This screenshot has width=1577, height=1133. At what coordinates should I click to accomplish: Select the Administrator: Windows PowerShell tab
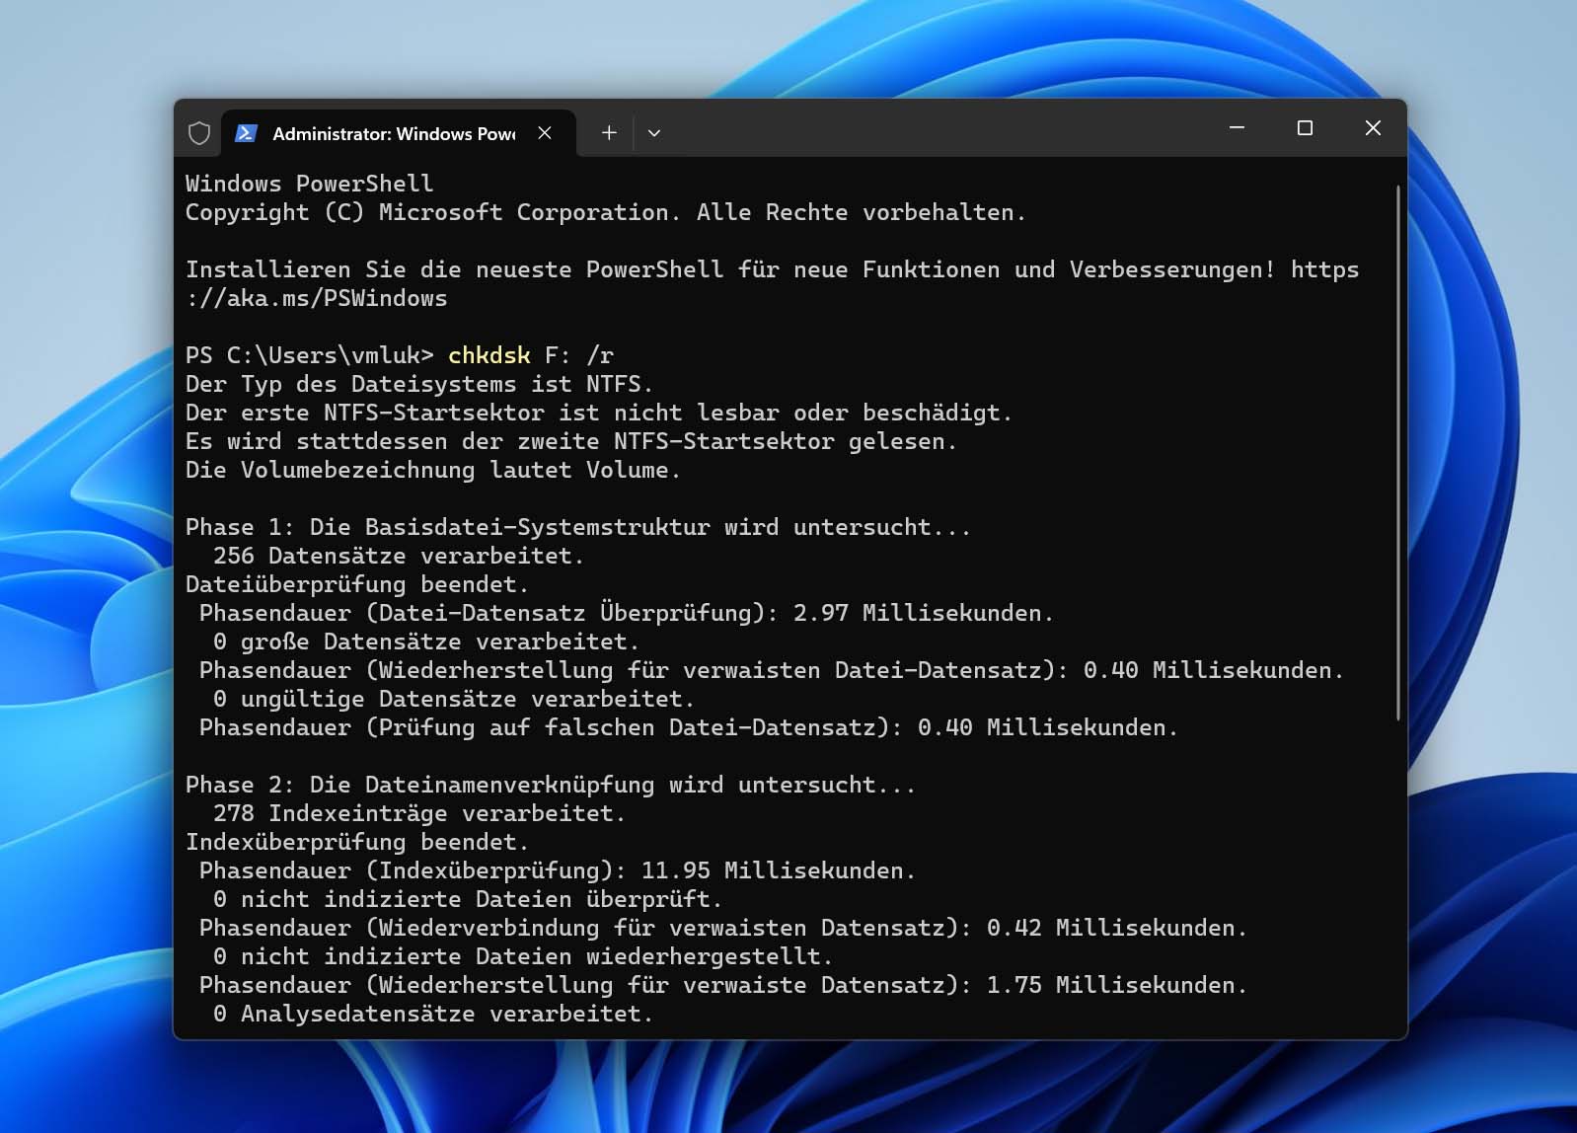[x=398, y=133]
